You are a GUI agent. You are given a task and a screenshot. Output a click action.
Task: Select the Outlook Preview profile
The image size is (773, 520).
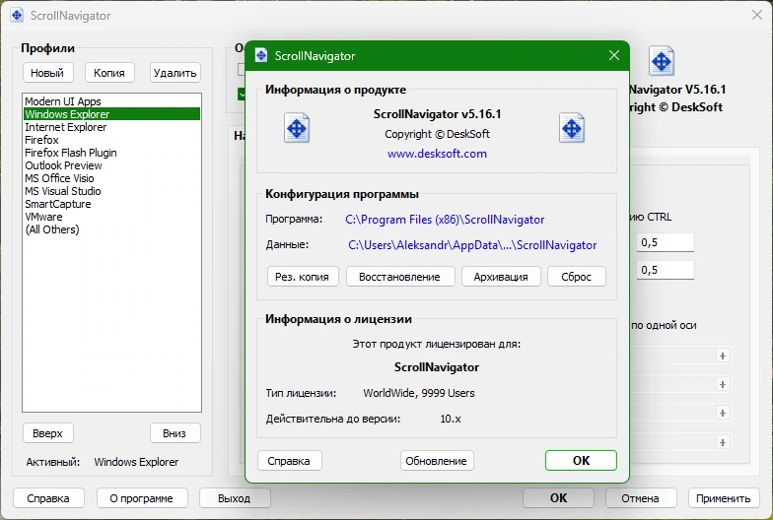(112, 165)
